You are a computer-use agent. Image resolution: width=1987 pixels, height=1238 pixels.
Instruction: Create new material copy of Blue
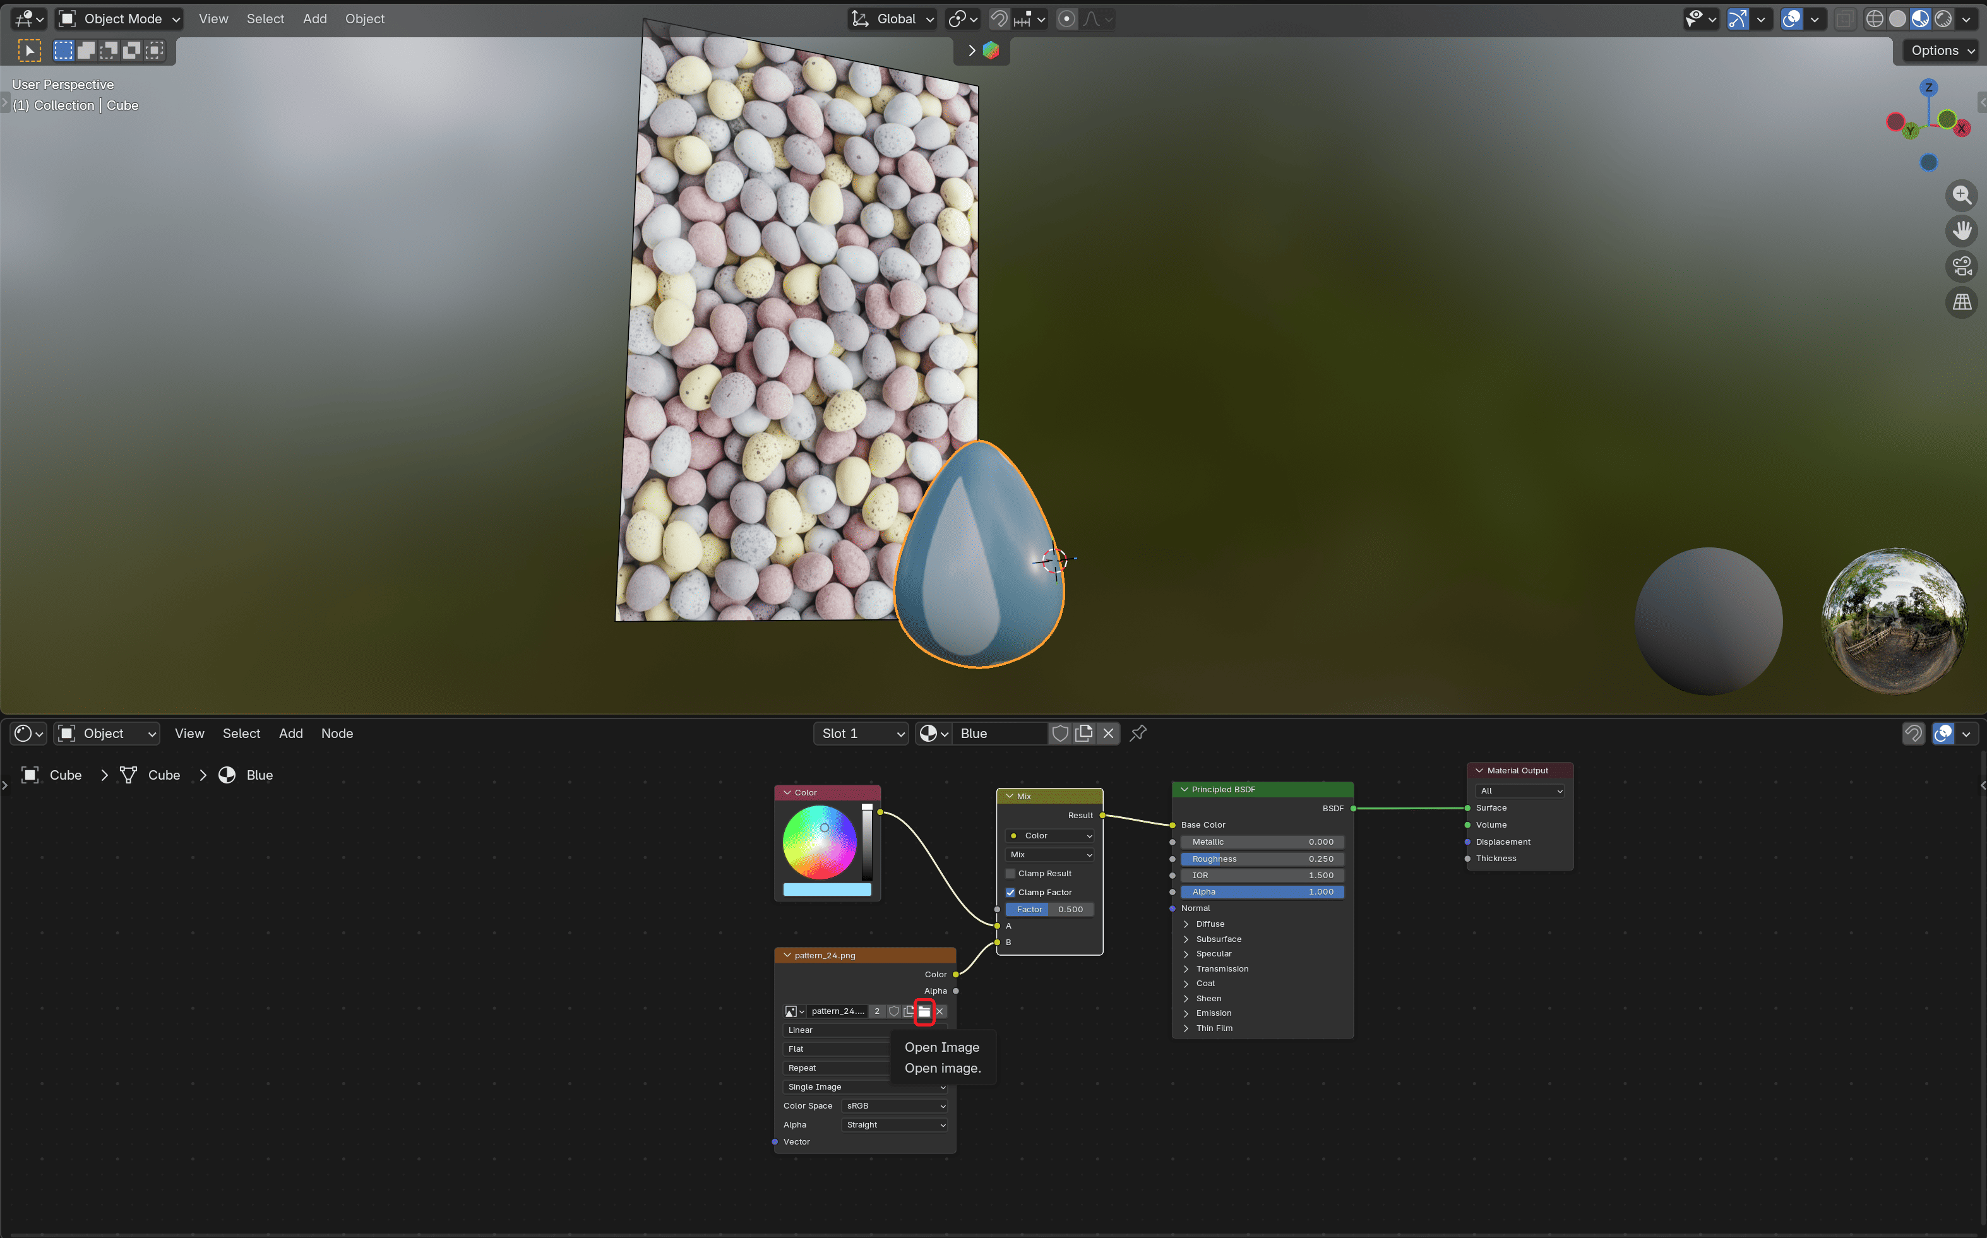coord(1084,733)
